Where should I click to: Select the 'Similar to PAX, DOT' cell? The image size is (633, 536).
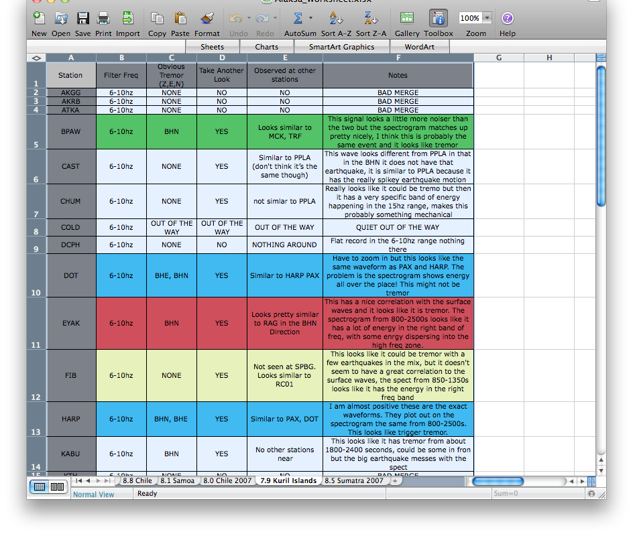coord(284,419)
